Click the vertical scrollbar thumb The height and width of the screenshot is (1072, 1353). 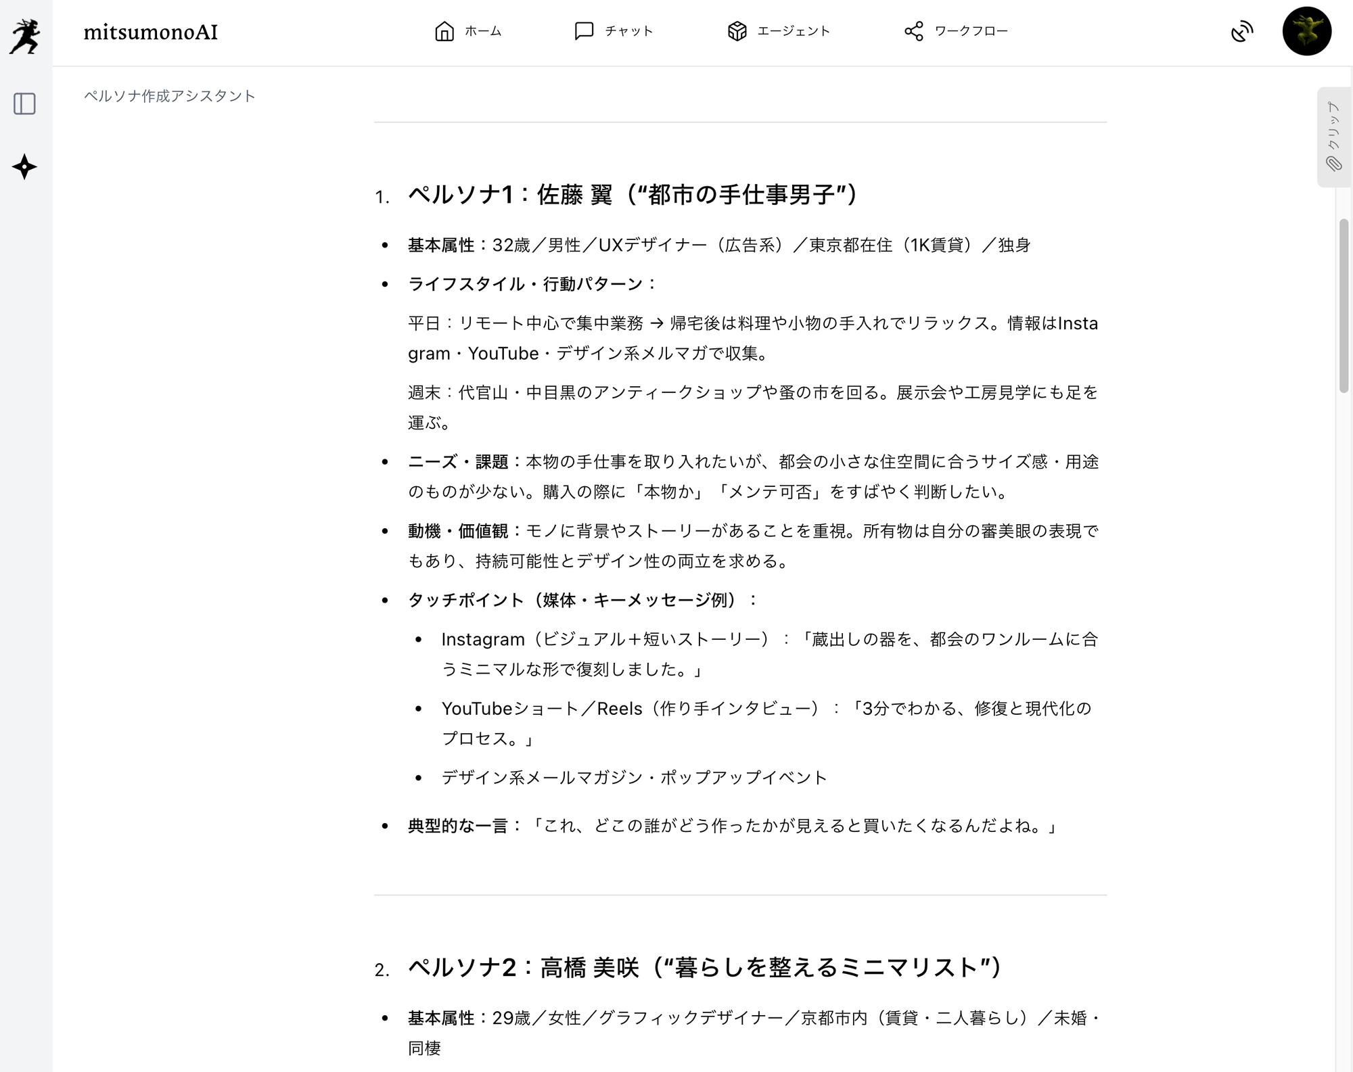[x=1344, y=304]
